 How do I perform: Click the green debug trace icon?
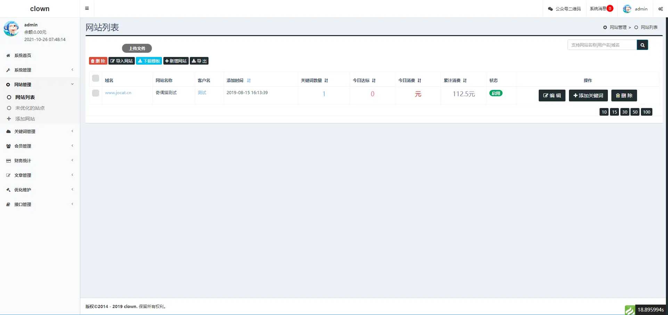tap(630, 310)
